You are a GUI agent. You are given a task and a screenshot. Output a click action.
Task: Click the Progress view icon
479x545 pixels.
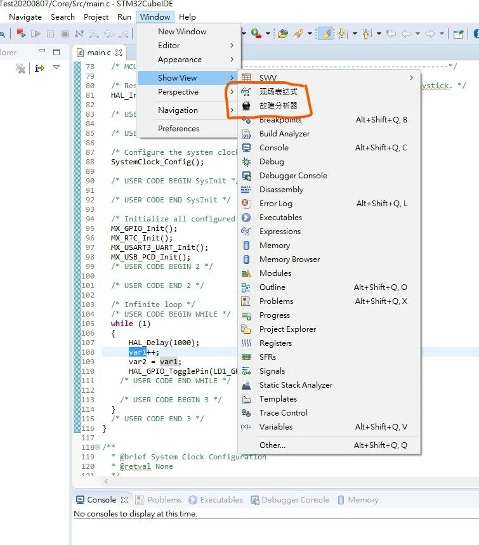click(246, 315)
